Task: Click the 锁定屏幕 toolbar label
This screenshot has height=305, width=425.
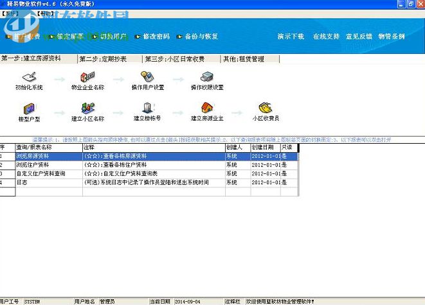Action: (70, 37)
